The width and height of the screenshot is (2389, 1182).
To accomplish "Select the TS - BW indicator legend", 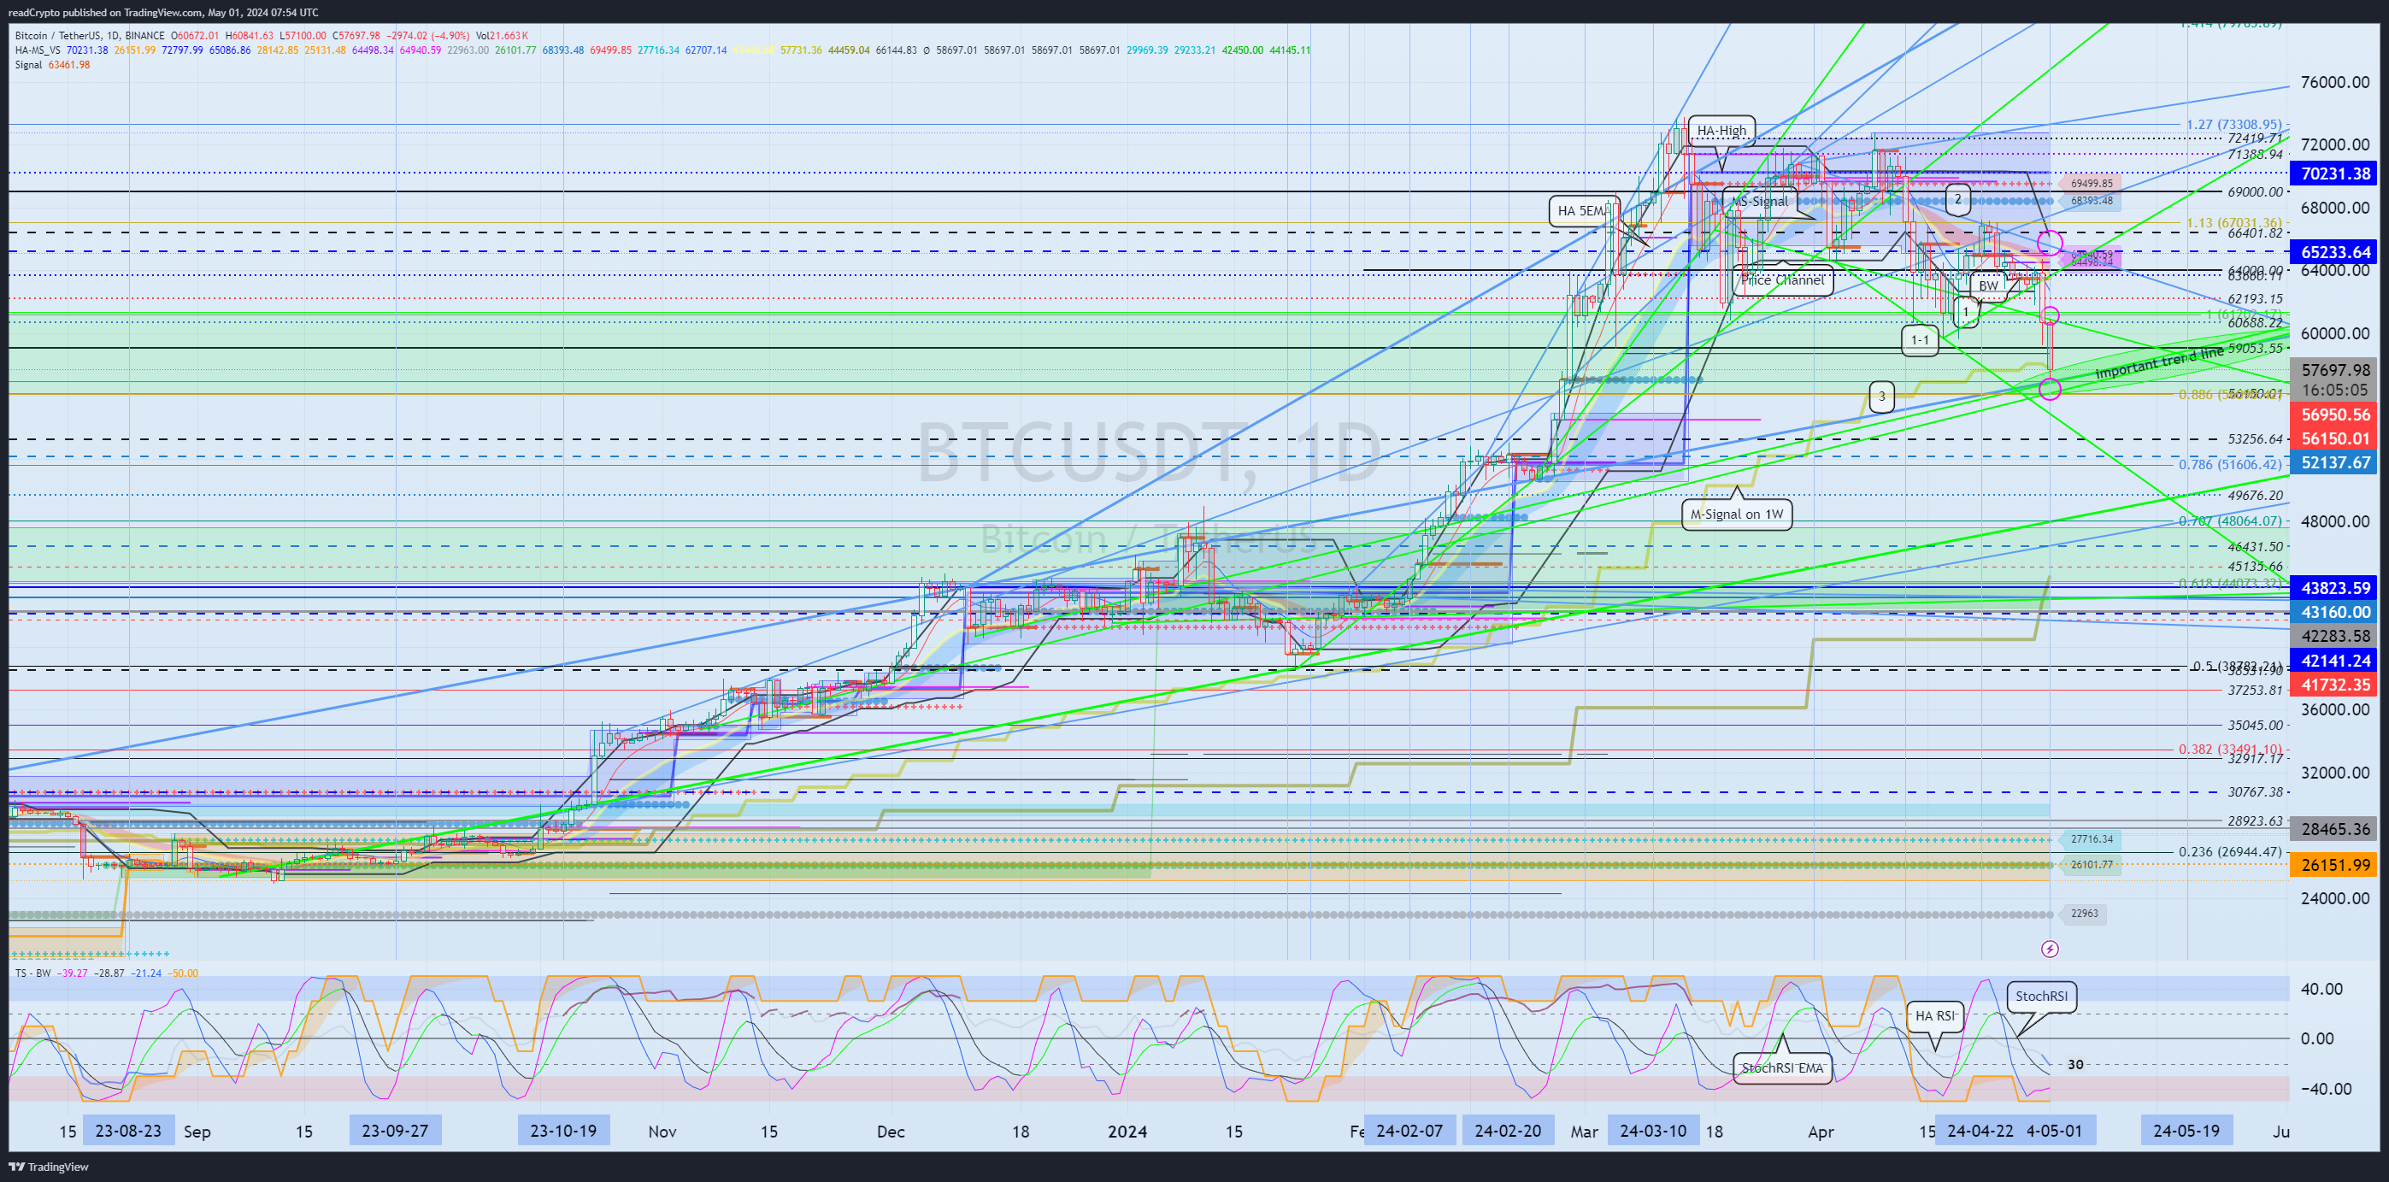I will click(33, 973).
